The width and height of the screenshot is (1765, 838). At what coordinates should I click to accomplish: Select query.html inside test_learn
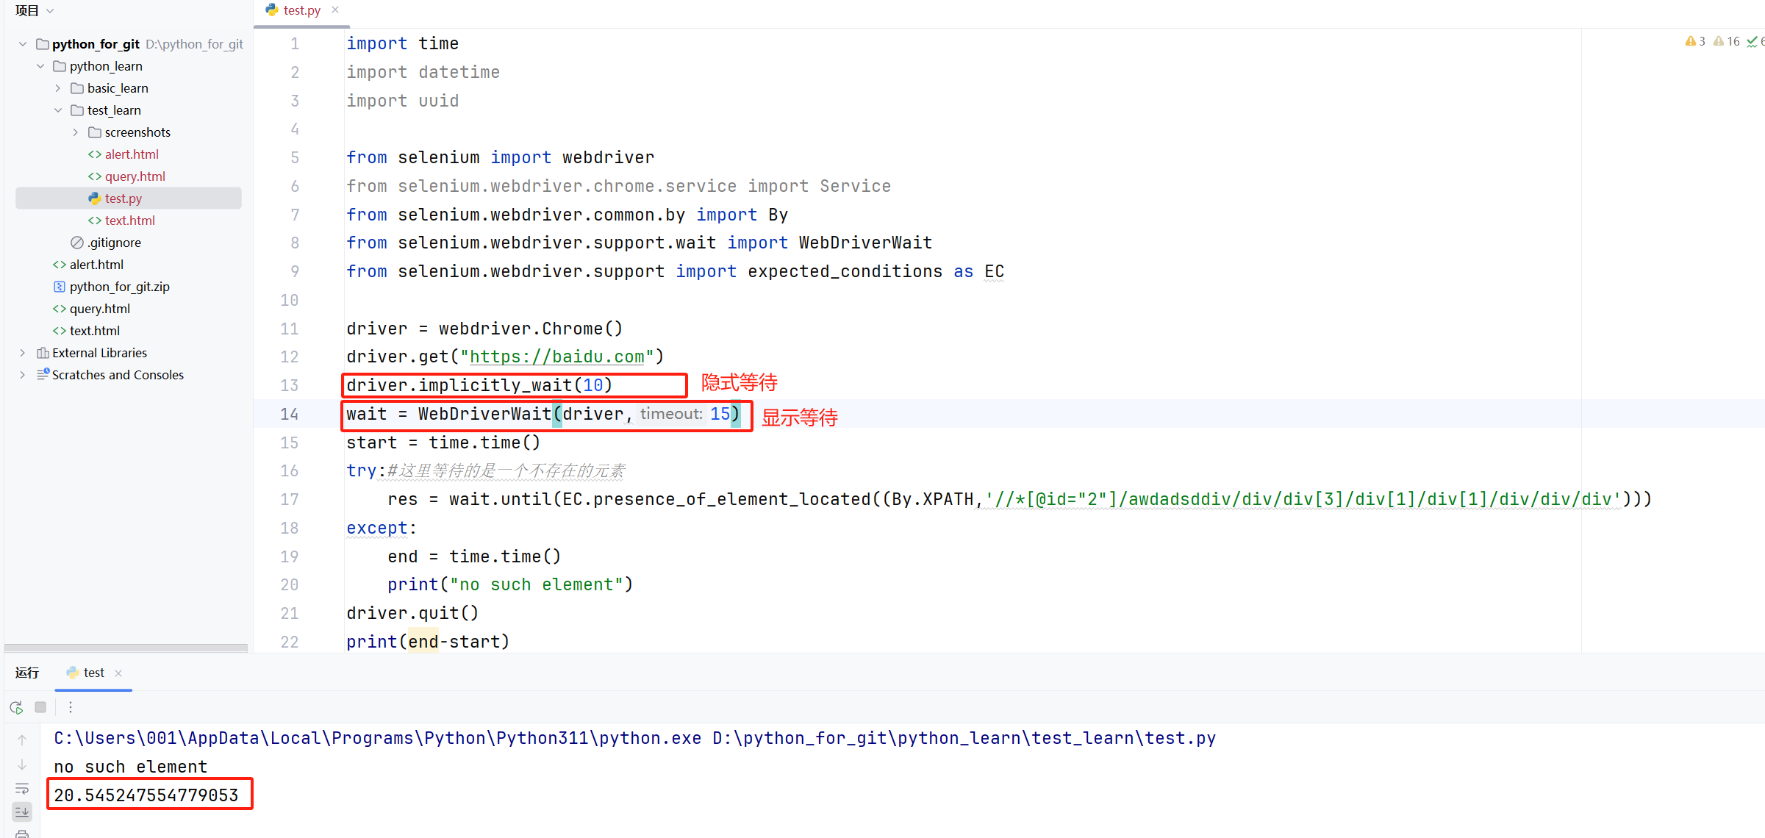pyautogui.click(x=135, y=176)
